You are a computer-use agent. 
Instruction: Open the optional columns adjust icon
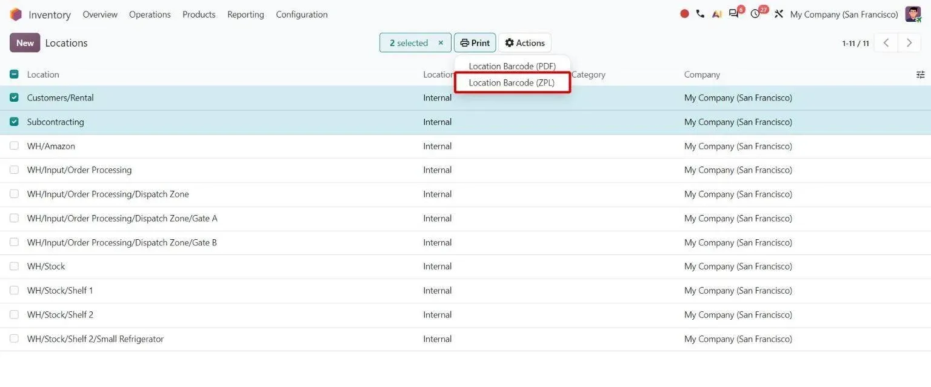(920, 74)
